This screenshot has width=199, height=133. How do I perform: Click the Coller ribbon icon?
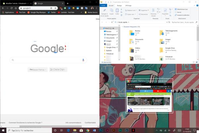coord(117,12)
